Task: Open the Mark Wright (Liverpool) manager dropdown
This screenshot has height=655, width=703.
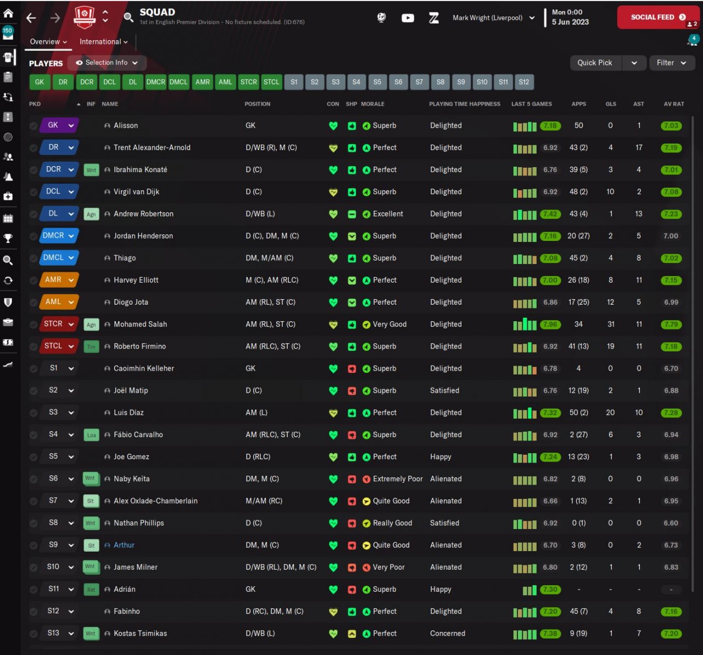Action: [x=493, y=18]
